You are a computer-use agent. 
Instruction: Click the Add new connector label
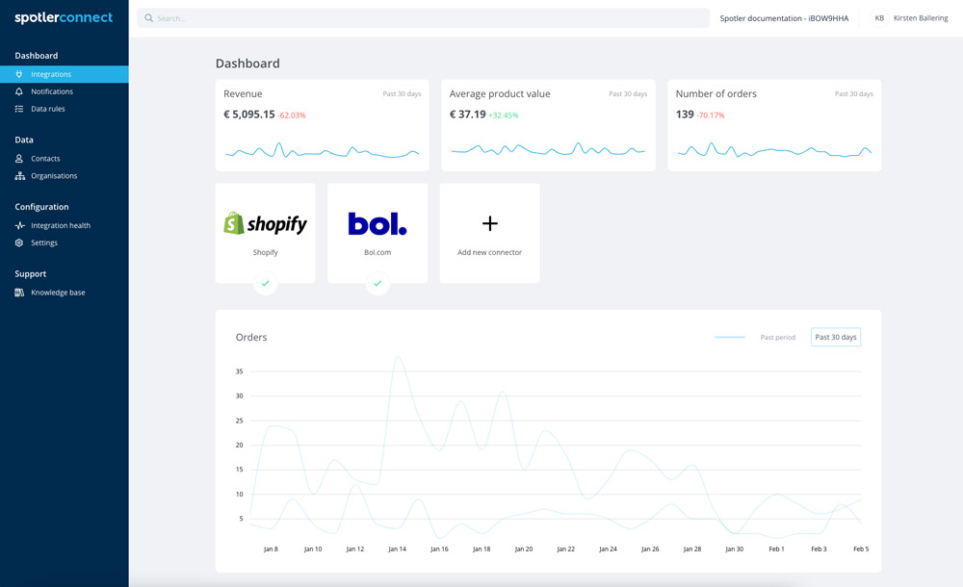(489, 252)
